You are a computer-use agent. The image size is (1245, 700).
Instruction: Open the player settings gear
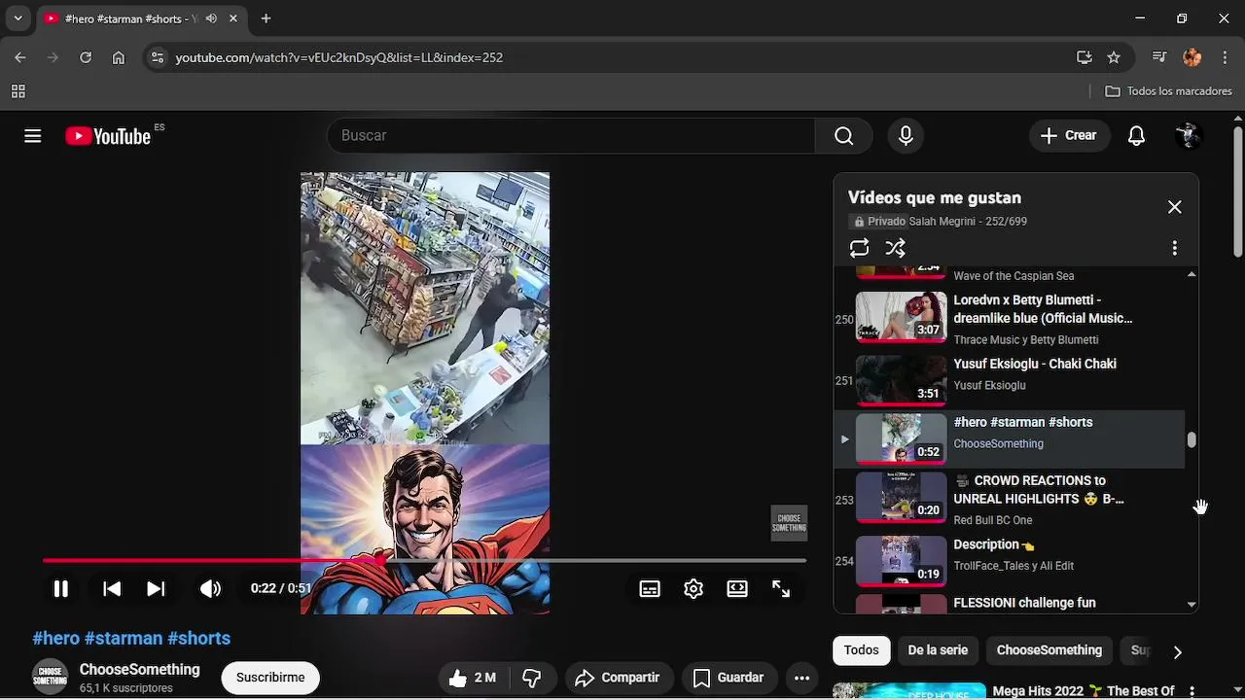point(694,588)
